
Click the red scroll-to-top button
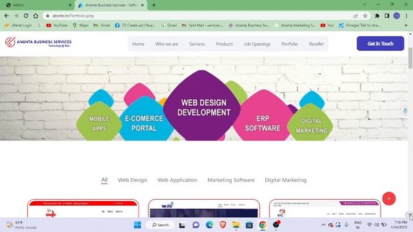pos(388,198)
